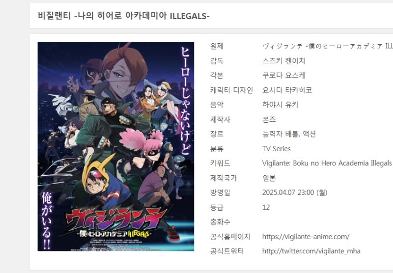Click the air date 2025.04.07 23:00
Screen dimensions: 393x273
click(x=288, y=192)
